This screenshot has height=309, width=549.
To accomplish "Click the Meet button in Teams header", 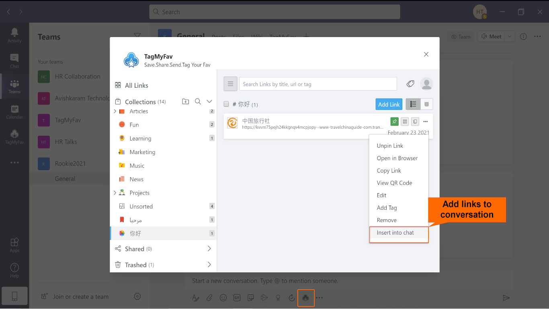I will click(491, 37).
